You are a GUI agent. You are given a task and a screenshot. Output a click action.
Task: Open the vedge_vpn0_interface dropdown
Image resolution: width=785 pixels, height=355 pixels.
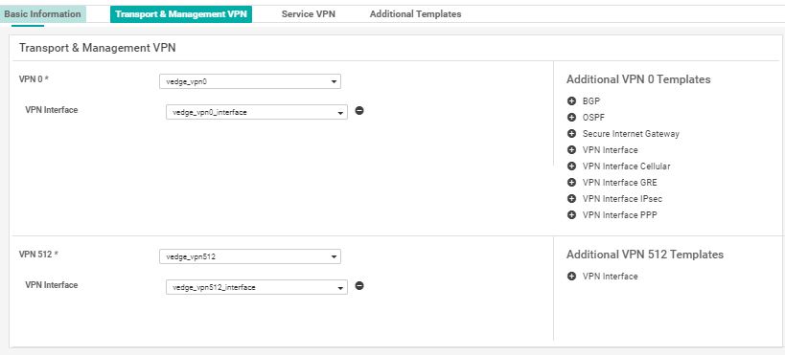coord(256,112)
